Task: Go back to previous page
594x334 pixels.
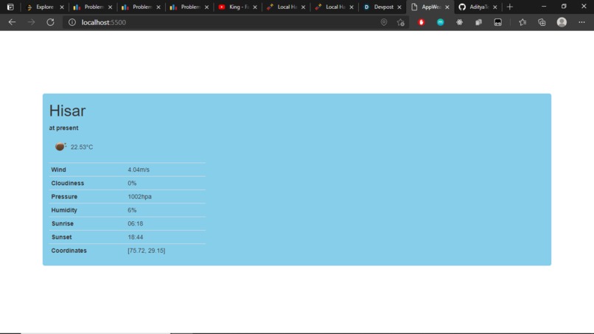Action: (12, 22)
